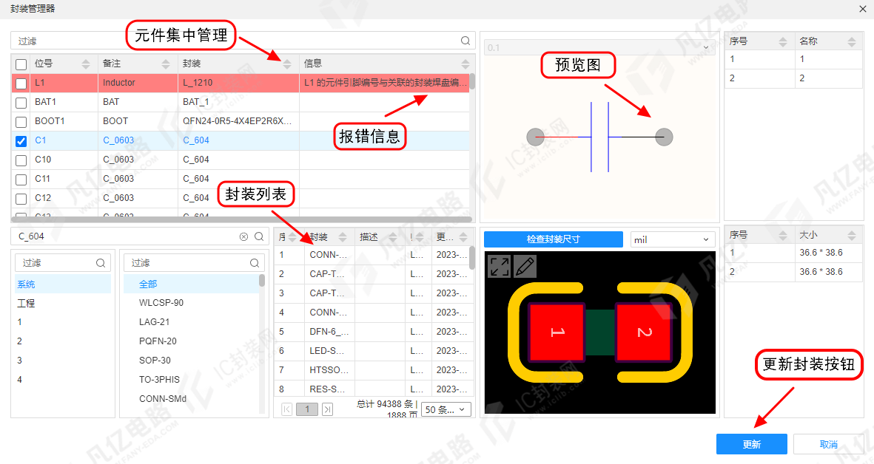The image size is (874, 464).
Task: Check the BOOT1 component checkbox
Action: click(x=21, y=122)
